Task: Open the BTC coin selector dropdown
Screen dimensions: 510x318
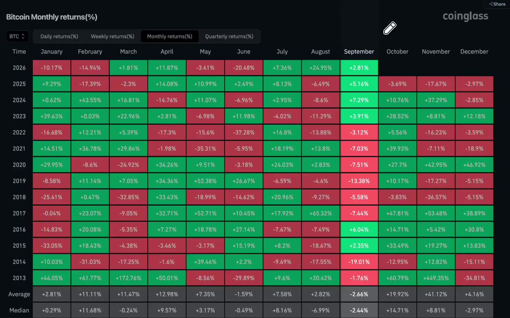Action: (x=17, y=37)
